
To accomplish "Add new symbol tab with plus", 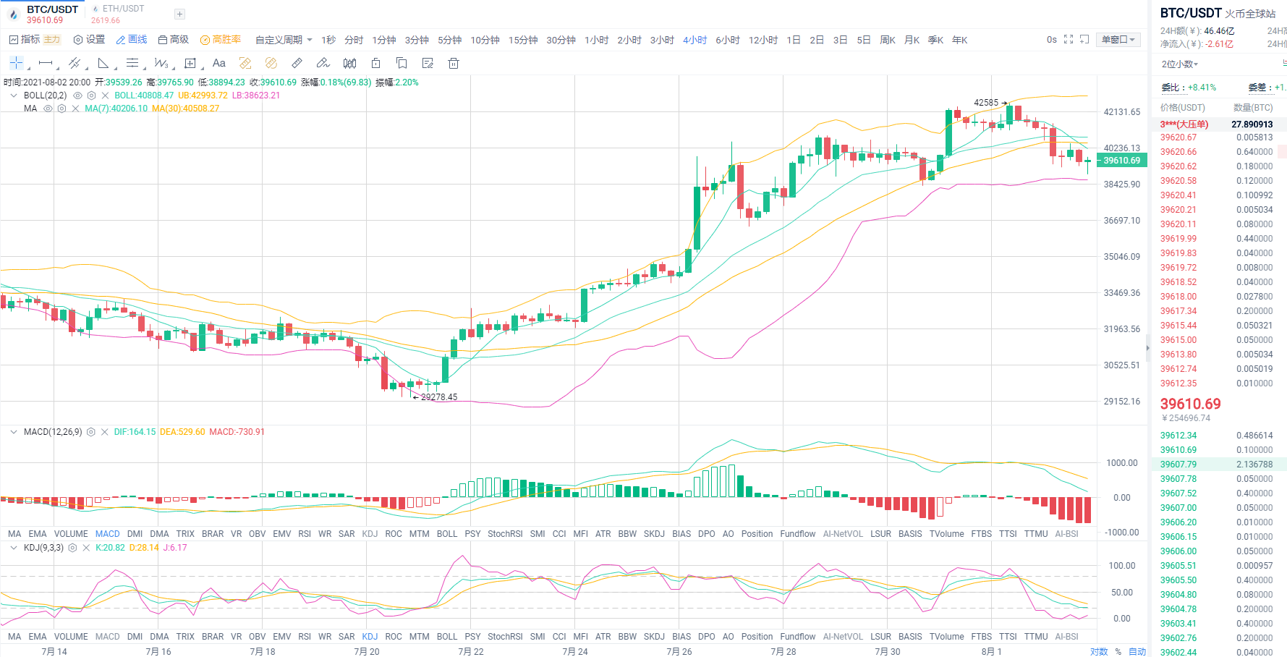I will point(179,14).
